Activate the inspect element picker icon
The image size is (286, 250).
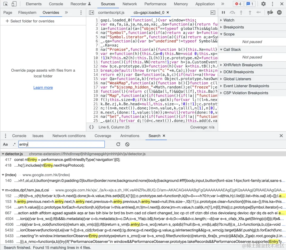tap(6, 4)
